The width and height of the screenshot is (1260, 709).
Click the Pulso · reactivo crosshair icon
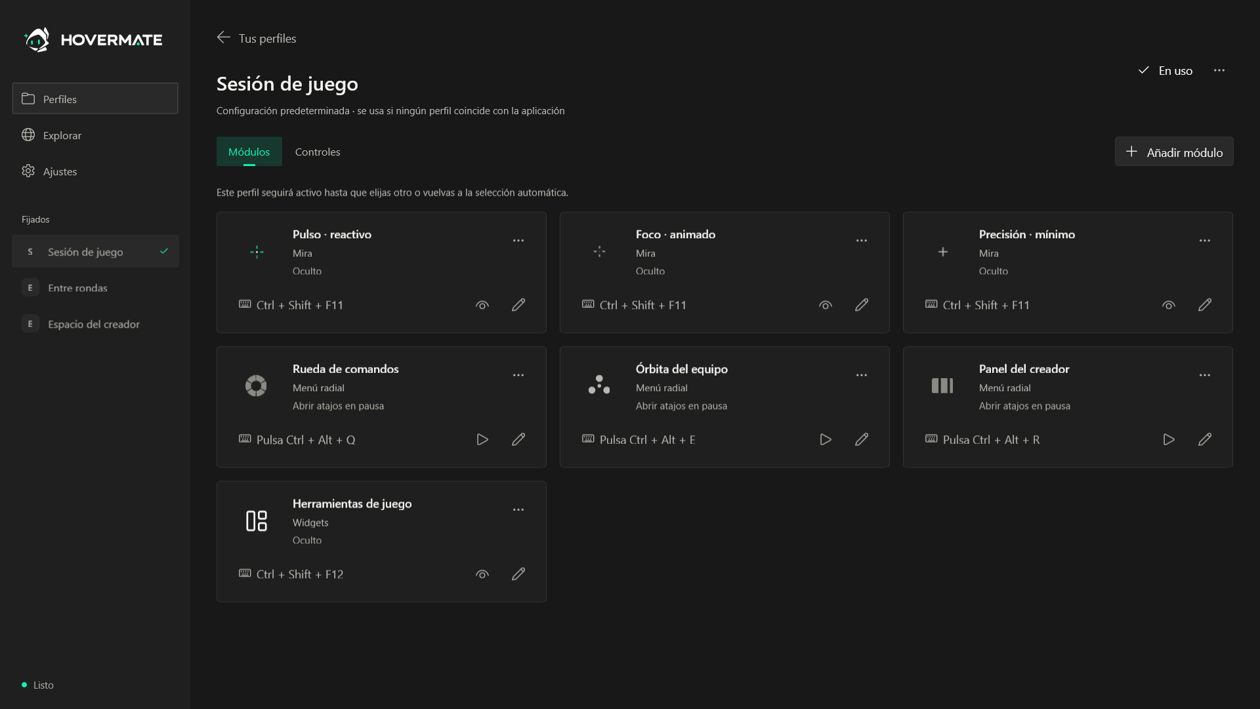[257, 252]
